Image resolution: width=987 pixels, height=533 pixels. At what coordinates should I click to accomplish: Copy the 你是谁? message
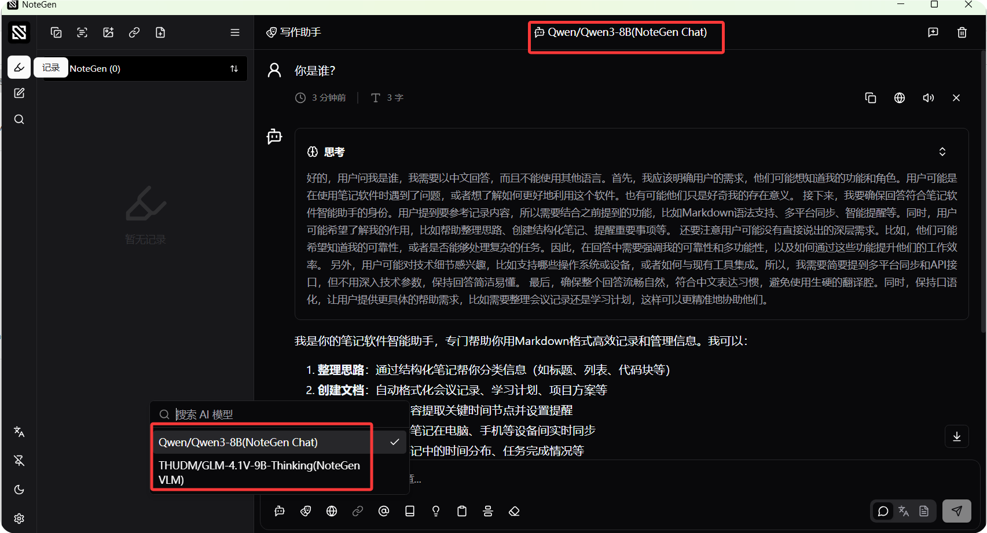coord(871,98)
